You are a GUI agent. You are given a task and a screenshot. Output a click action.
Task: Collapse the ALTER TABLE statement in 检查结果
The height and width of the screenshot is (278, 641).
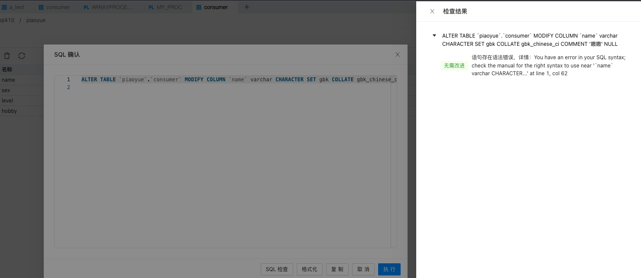[x=434, y=35]
